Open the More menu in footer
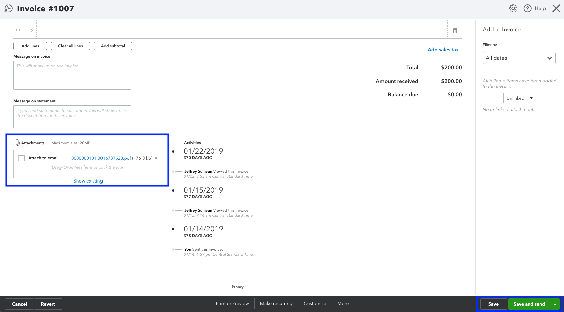This screenshot has width=564, height=312. pos(343,303)
